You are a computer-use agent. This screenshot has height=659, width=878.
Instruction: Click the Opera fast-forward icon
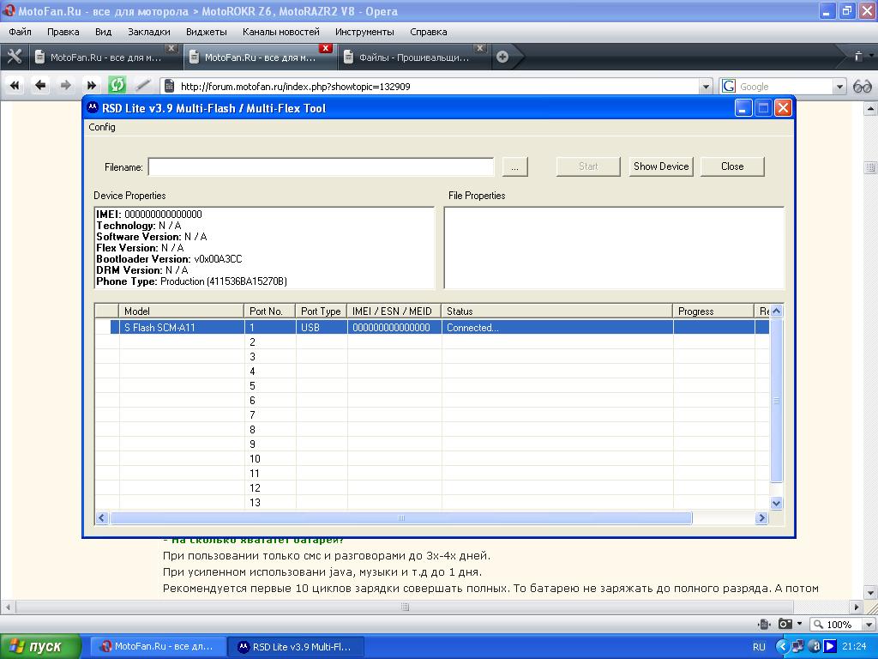click(x=91, y=86)
